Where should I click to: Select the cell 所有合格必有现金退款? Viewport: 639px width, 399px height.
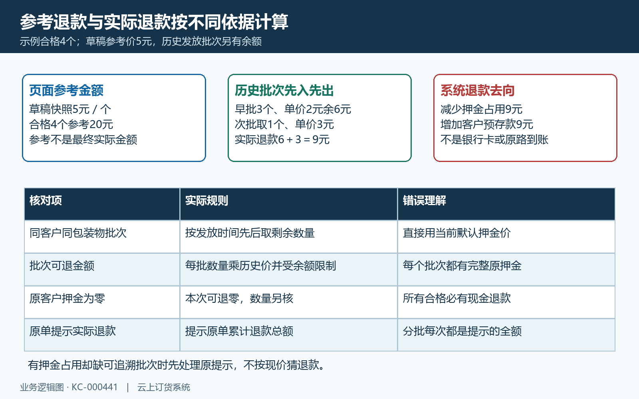point(506,302)
